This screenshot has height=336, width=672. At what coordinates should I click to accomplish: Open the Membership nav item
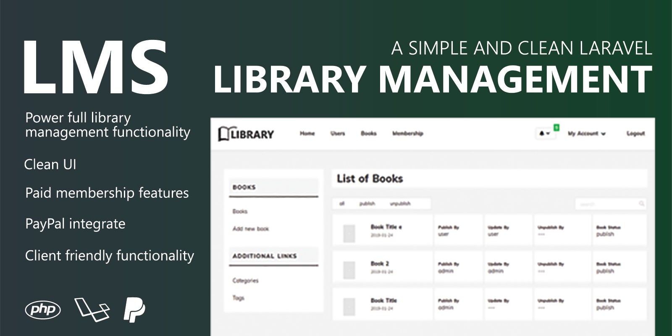(x=407, y=134)
